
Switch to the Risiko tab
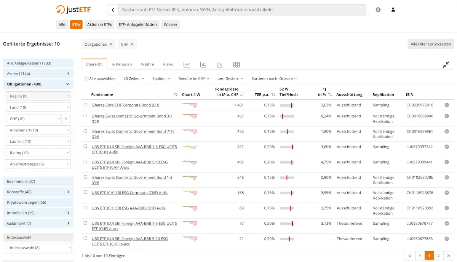point(168,64)
